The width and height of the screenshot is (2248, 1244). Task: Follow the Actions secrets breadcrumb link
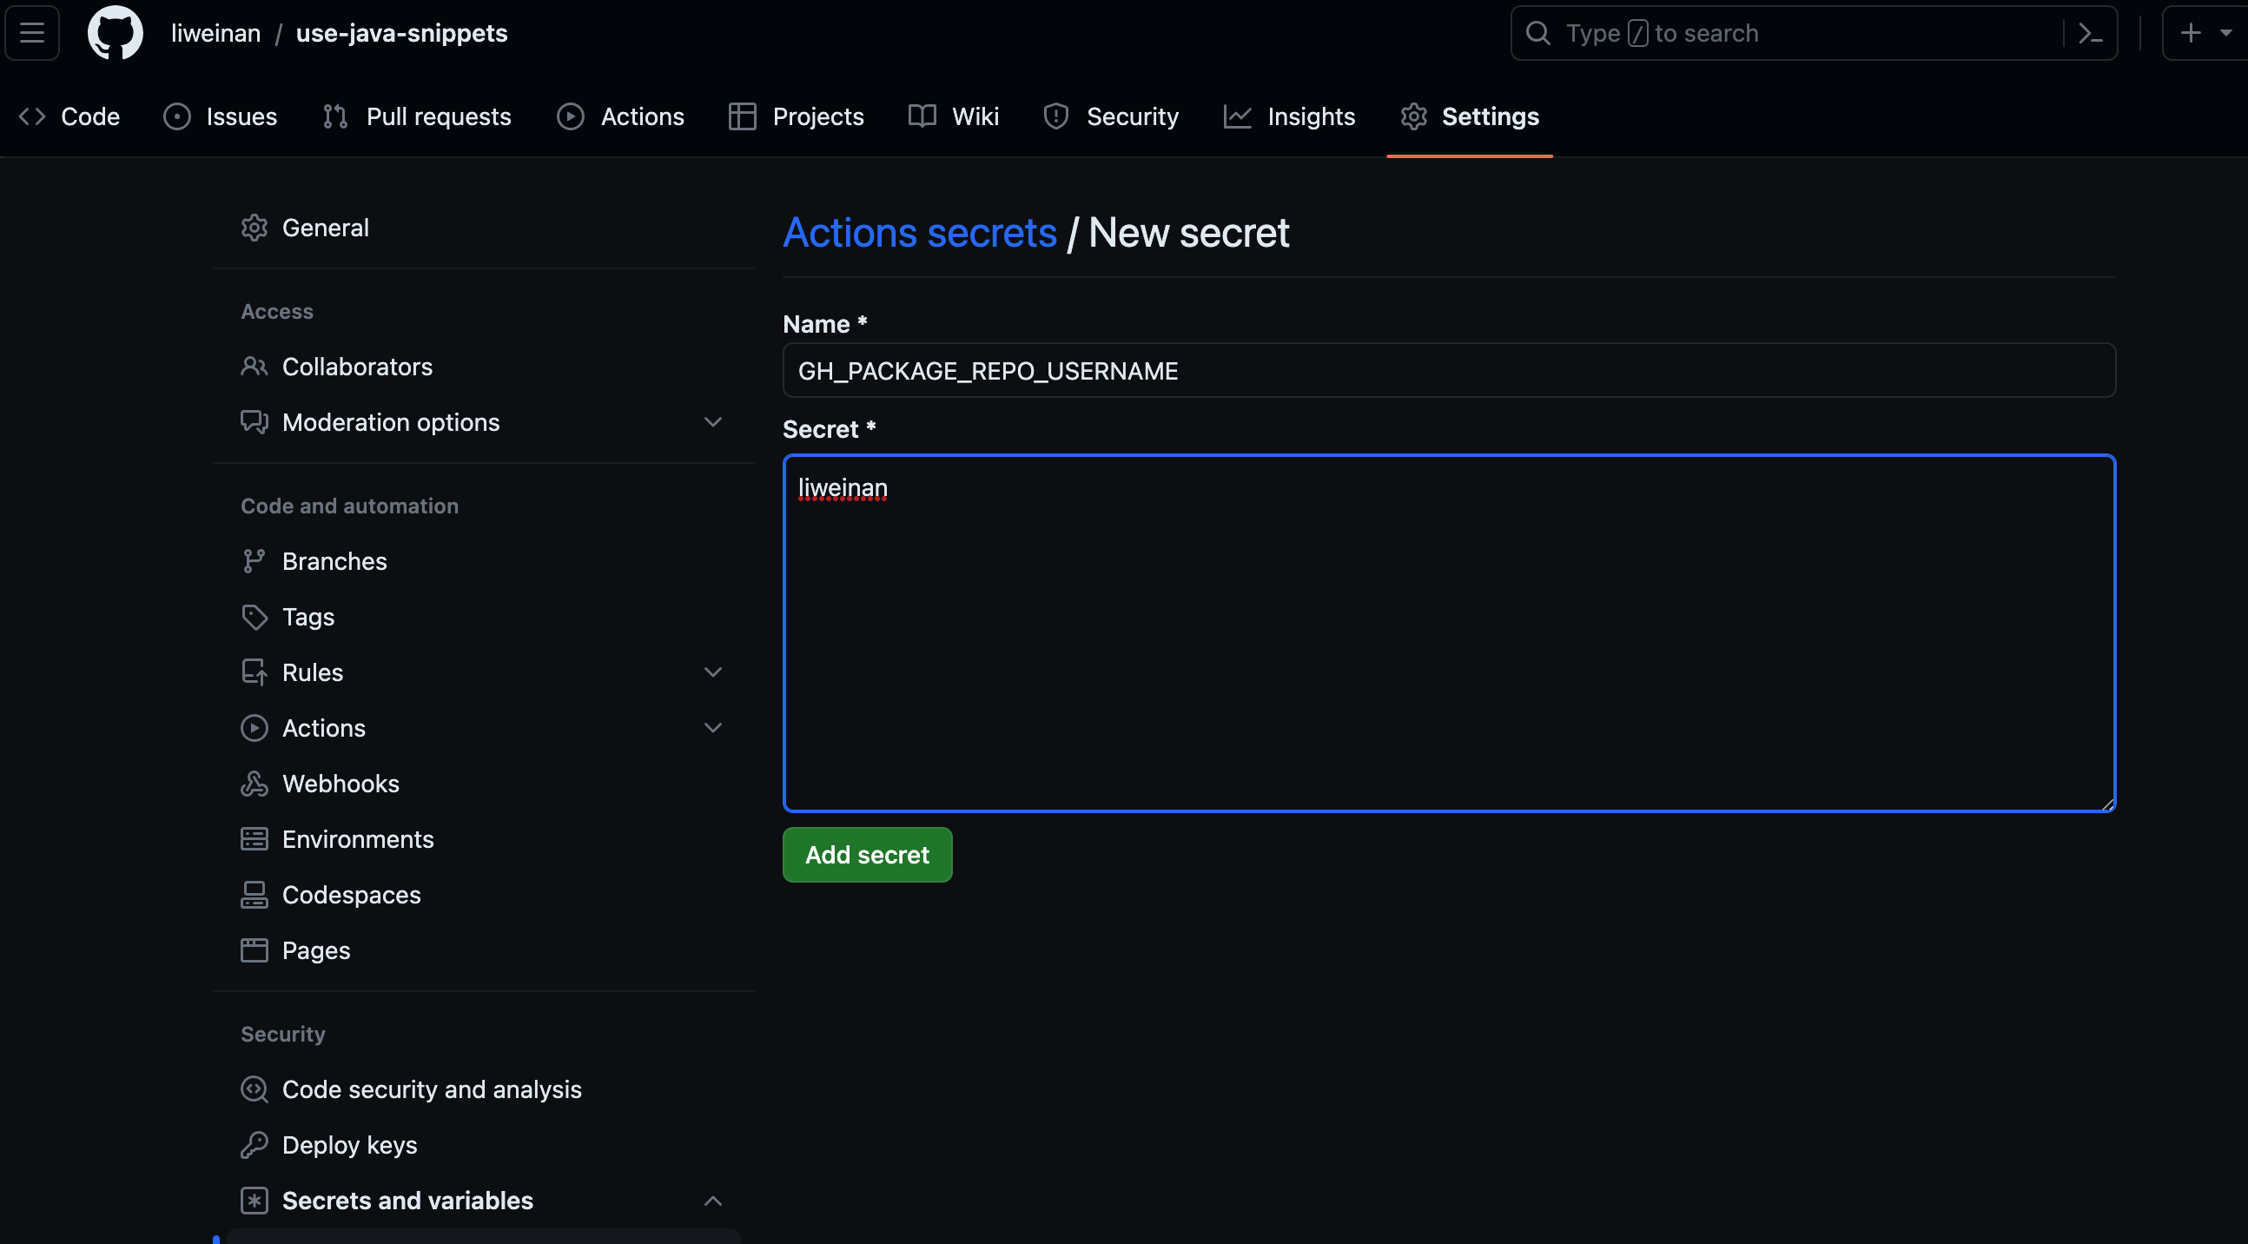click(x=919, y=233)
